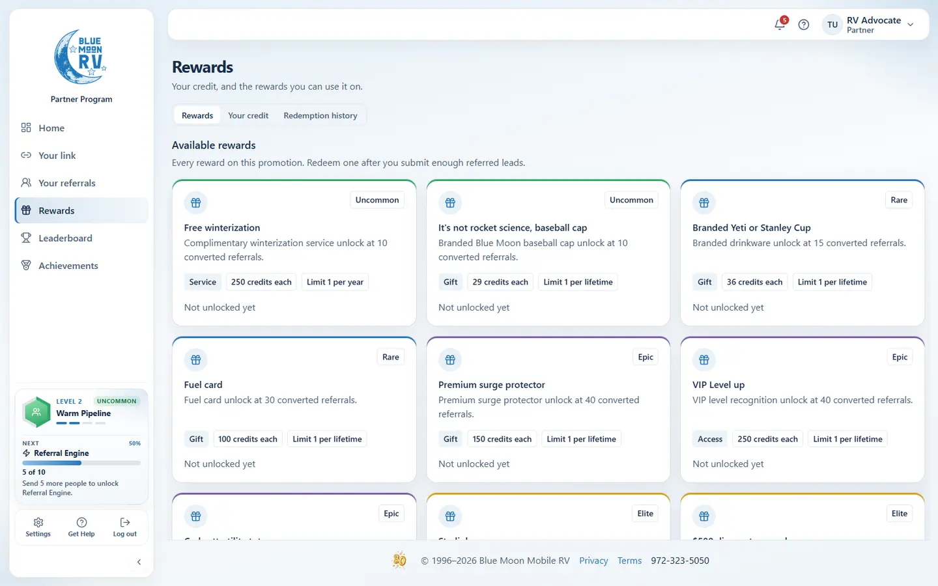Click the "250 credits each" tag on Free winterization

coord(261,282)
